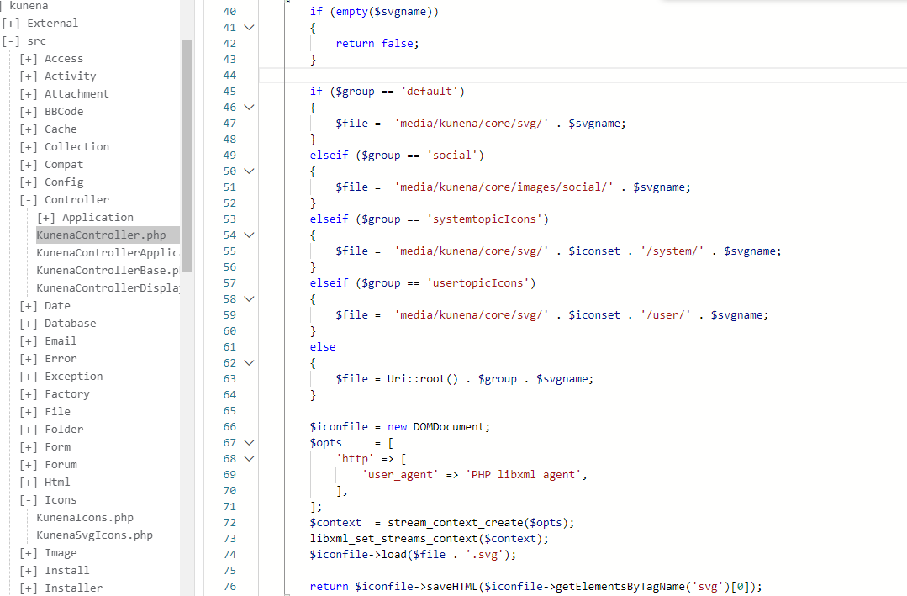Screen dimensions: 907x596
Task: Expand the Form folder
Action: click(x=29, y=447)
